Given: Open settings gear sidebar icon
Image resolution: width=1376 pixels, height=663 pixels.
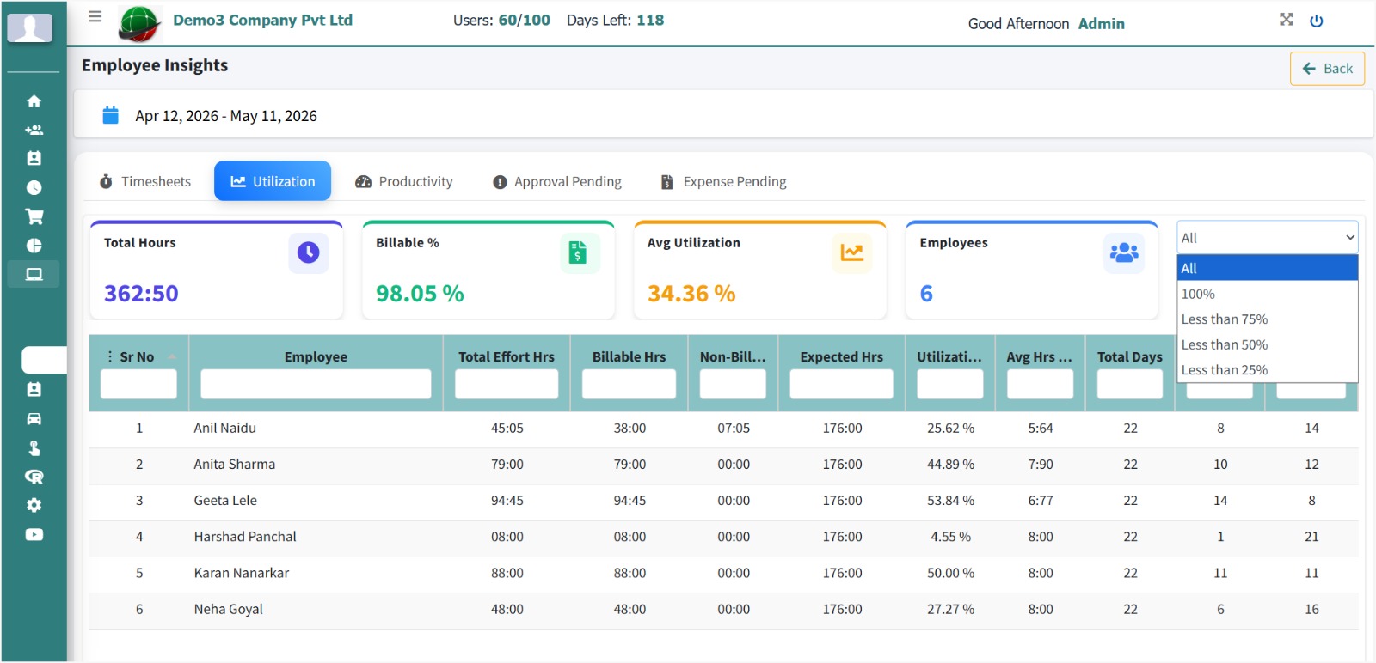Looking at the screenshot, I should 34,505.
